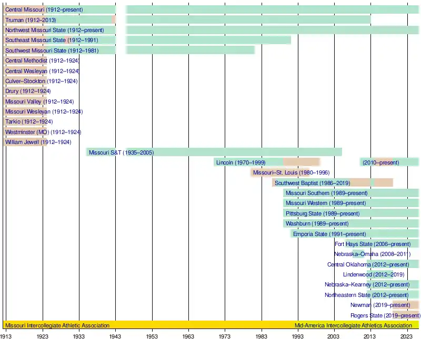This screenshot has width=421, height=339.
Task: Select the Southeast Missouri State link
Action: (35, 40)
